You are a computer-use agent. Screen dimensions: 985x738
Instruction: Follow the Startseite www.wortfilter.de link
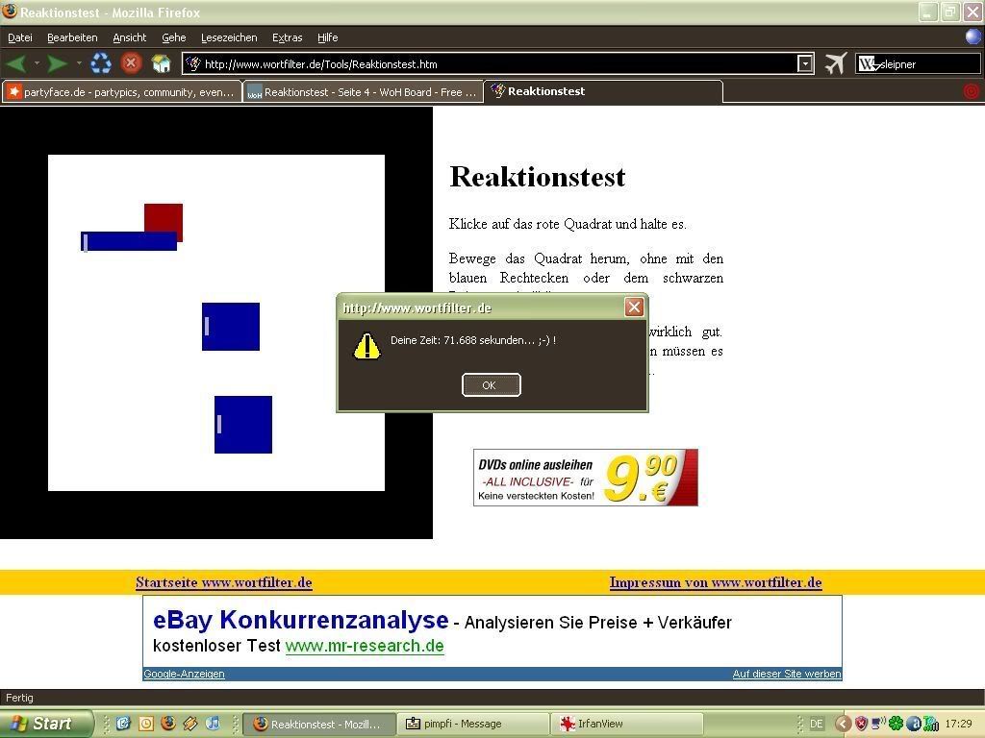(223, 582)
